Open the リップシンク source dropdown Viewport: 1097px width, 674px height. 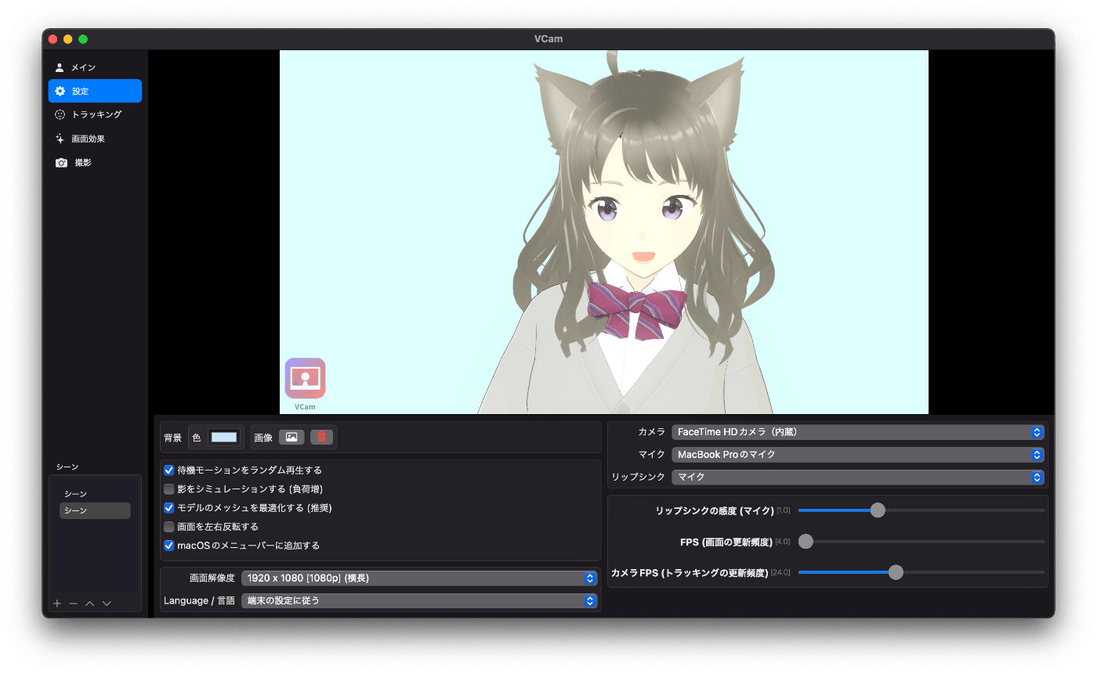(858, 478)
